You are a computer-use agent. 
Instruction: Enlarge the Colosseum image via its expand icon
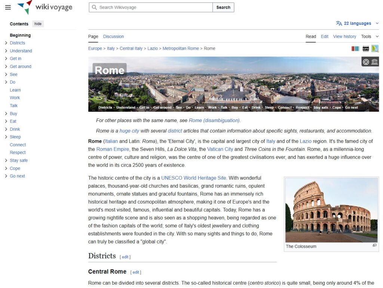pos(374,245)
